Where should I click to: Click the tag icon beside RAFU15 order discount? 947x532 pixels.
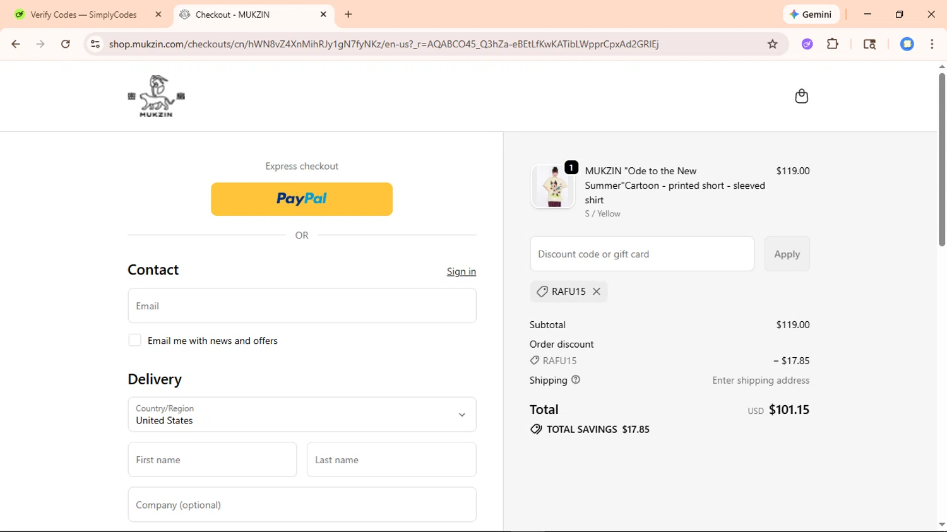coord(535,360)
